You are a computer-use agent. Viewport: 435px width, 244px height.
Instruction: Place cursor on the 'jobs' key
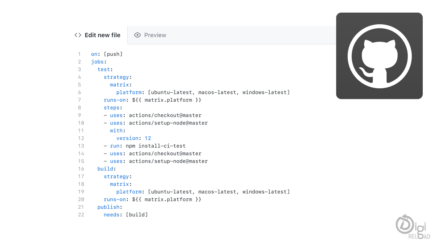[97, 62]
